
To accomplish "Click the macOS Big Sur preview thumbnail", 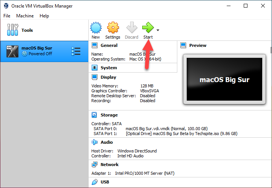I will pyautogui.click(x=224, y=80).
